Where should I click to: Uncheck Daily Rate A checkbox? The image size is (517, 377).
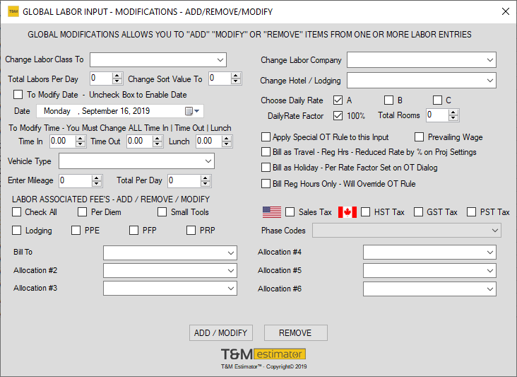pos(338,100)
